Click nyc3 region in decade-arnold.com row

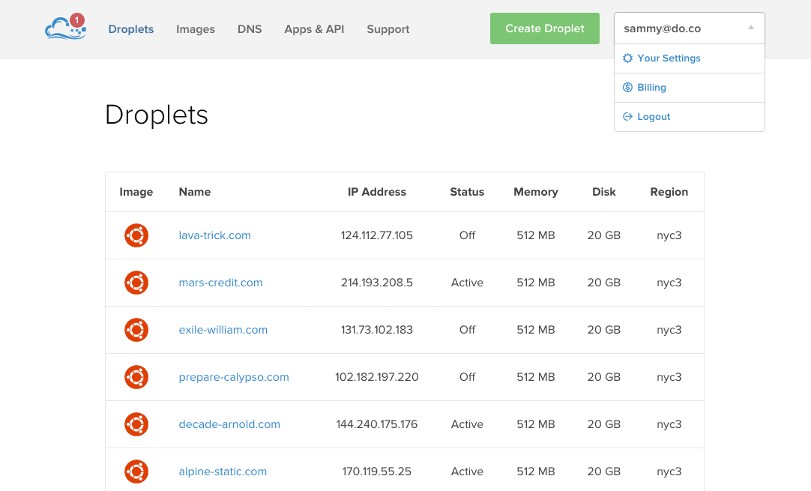(x=669, y=424)
